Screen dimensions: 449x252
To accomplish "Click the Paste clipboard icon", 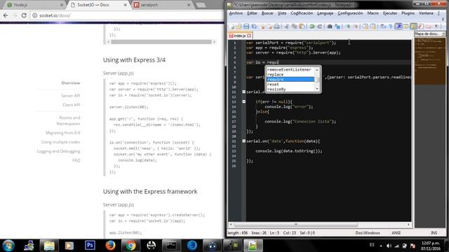I will tap(302, 27).
